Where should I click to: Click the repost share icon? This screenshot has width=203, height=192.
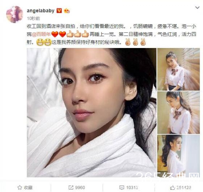[x=71, y=187]
